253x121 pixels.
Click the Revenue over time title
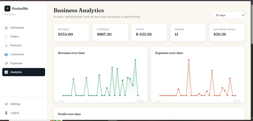[x=71, y=53]
